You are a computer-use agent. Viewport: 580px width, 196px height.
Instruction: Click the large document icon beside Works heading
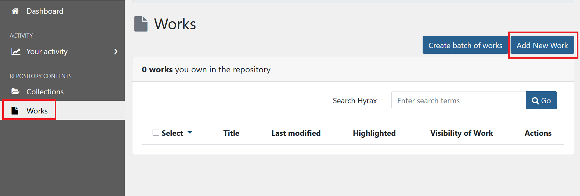141,24
